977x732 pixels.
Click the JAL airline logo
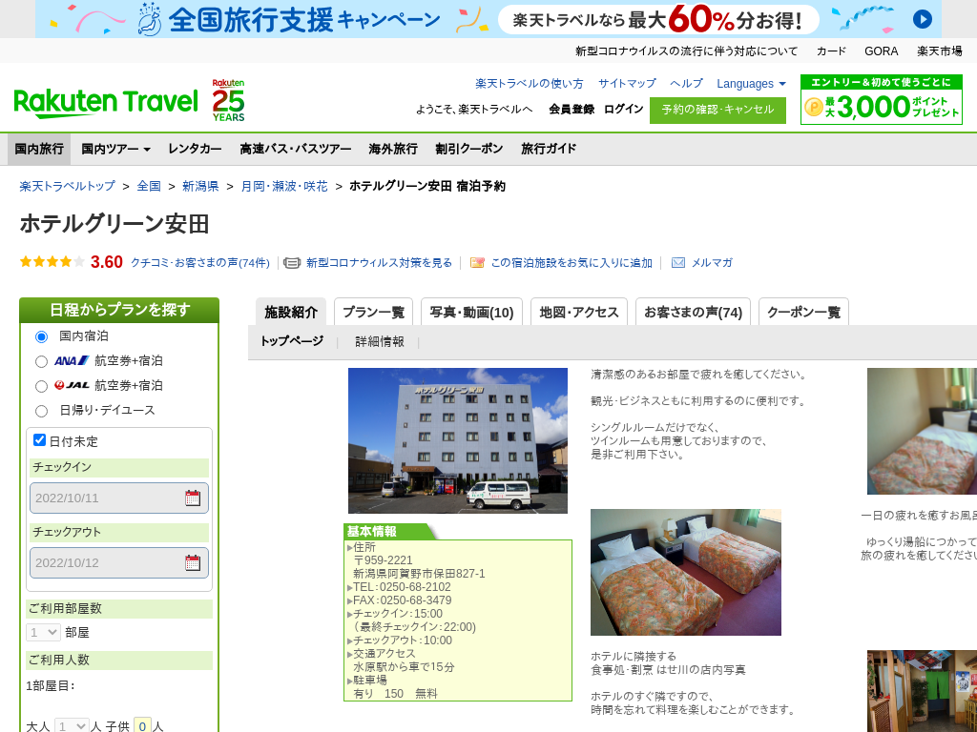point(72,385)
